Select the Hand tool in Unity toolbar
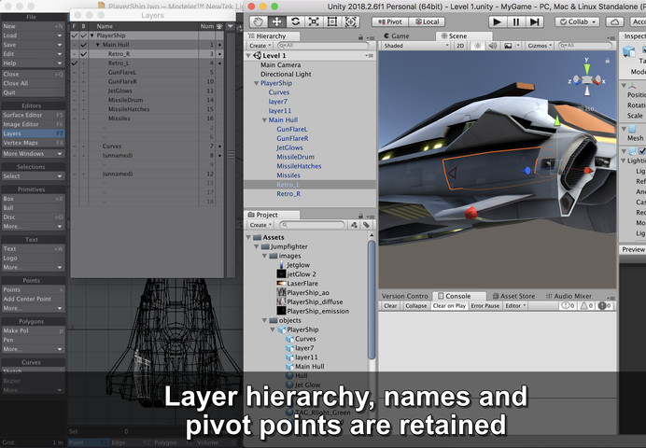Image resolution: width=646 pixels, height=448 pixels. (258, 21)
